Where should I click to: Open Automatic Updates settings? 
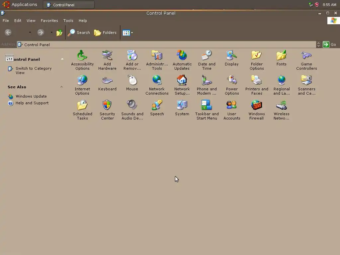182,60
